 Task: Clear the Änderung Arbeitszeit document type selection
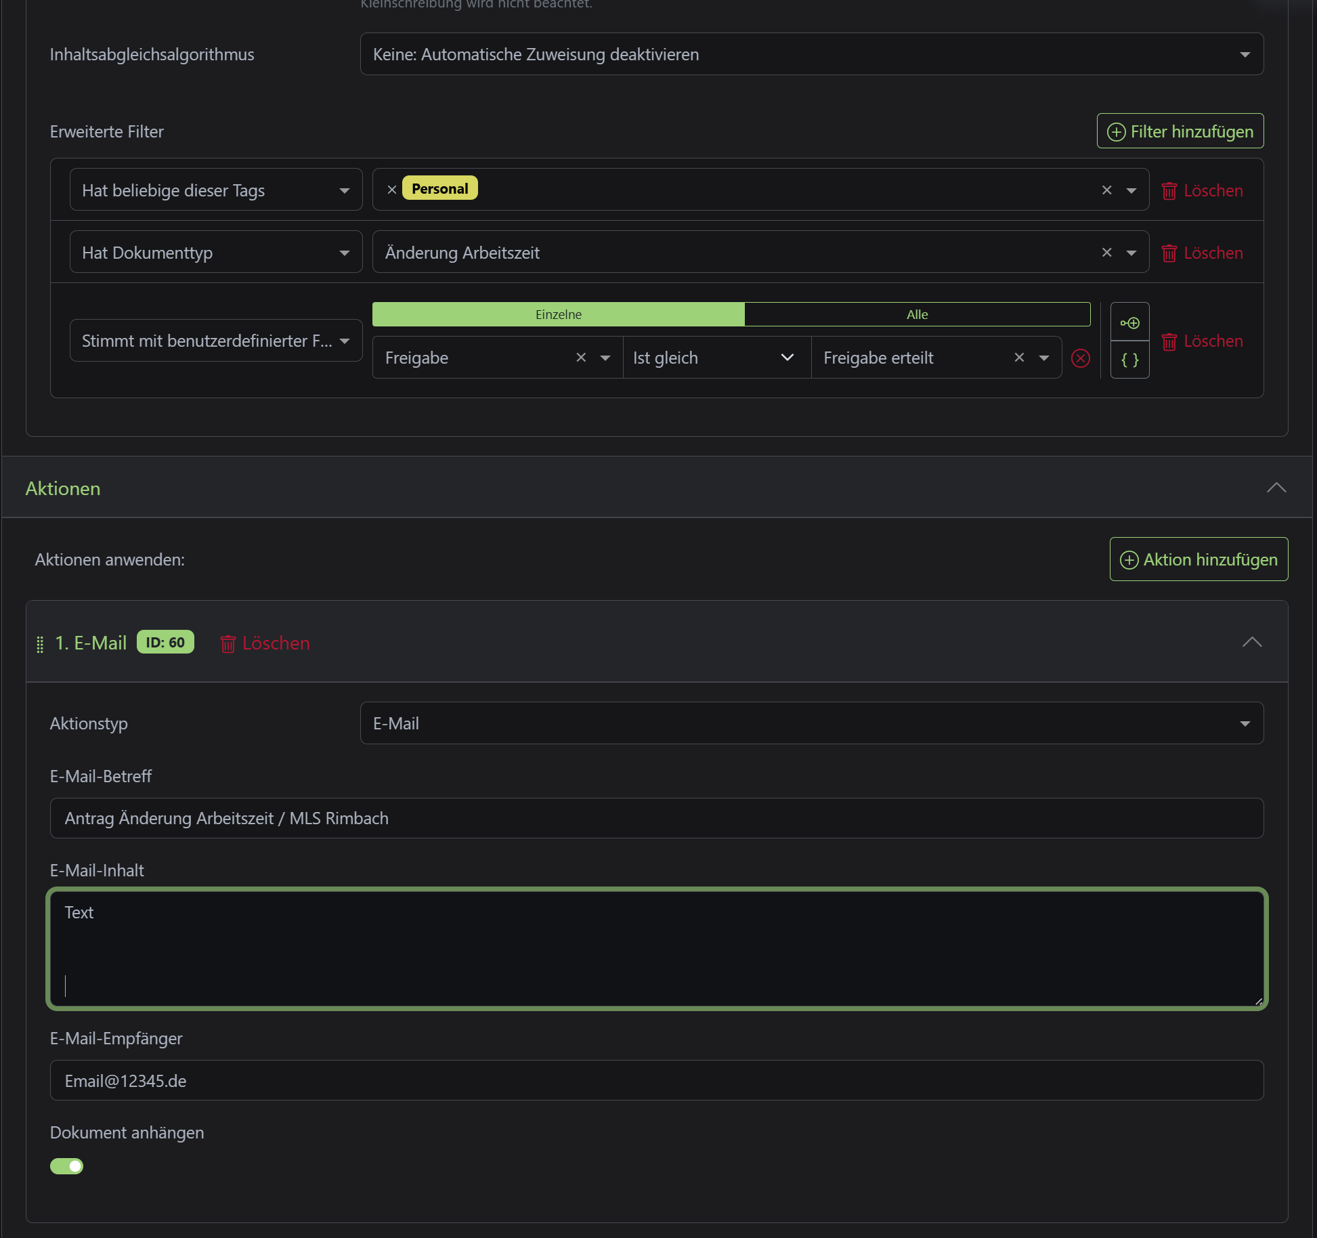coord(1106,252)
